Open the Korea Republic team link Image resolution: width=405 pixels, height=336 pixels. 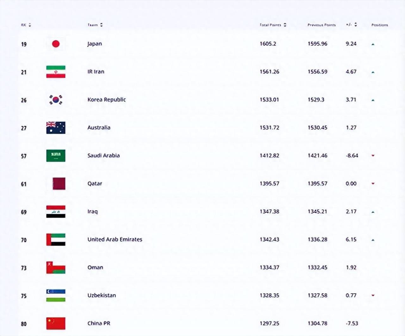106,100
